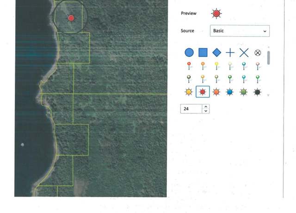The height and width of the screenshot is (213, 296).
Task: Pick the dark green pushpin in the second pushpin row
Action: tap(230, 79)
